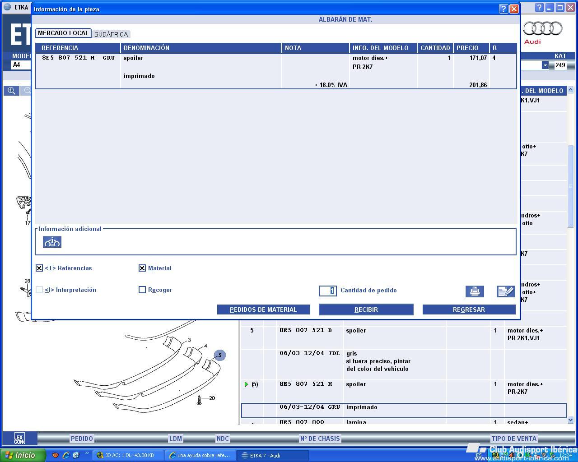Click NDC in the bottom bar
This screenshot has height=462, width=578.
[223, 439]
